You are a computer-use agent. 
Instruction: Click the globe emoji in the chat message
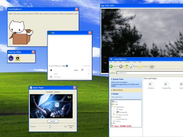tap(67, 66)
